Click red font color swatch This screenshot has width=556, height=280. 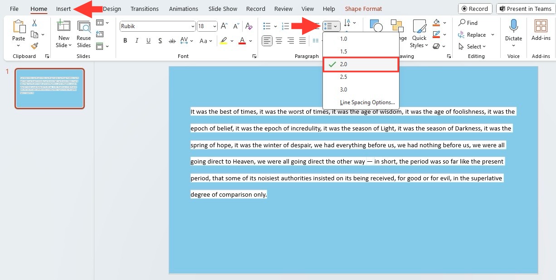coord(242,41)
